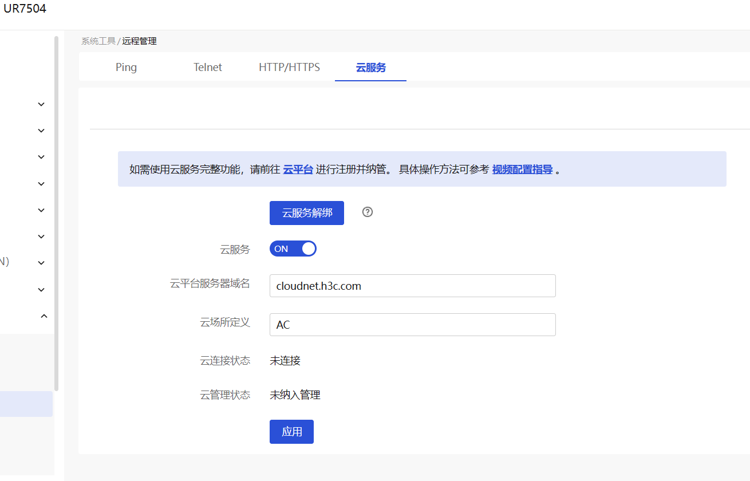
Task: Open the 云平台 link
Action: (298, 169)
